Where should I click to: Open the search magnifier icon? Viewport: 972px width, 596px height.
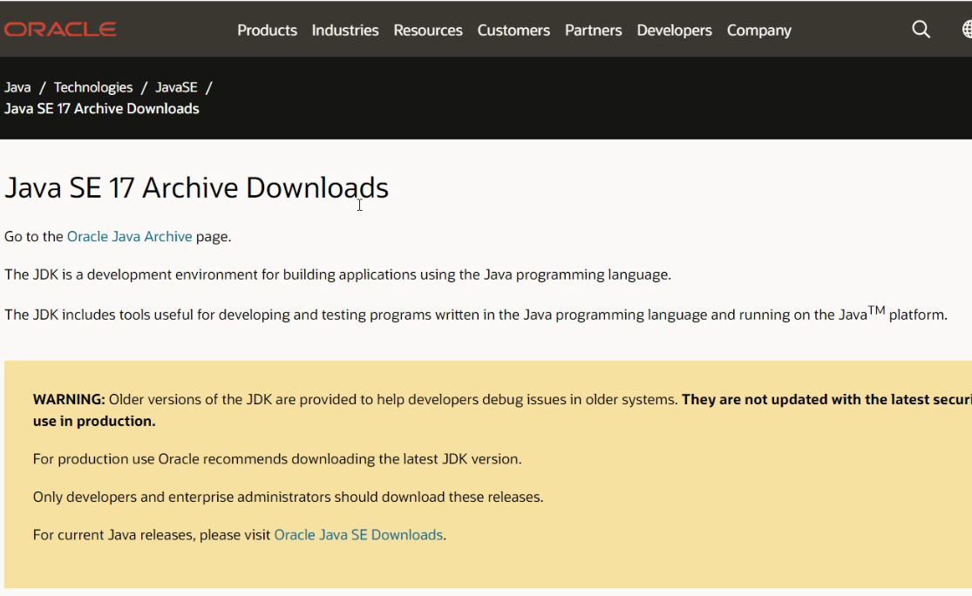(921, 29)
